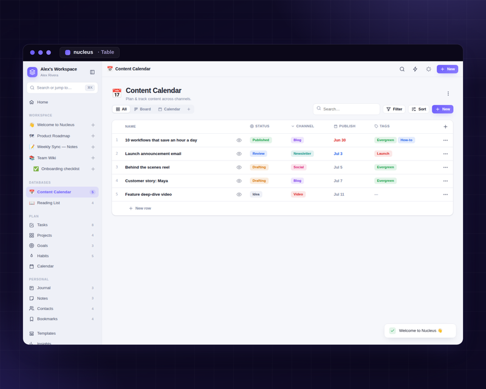Toggle the eye icon for Behind the scenes reel

[x=239, y=168]
